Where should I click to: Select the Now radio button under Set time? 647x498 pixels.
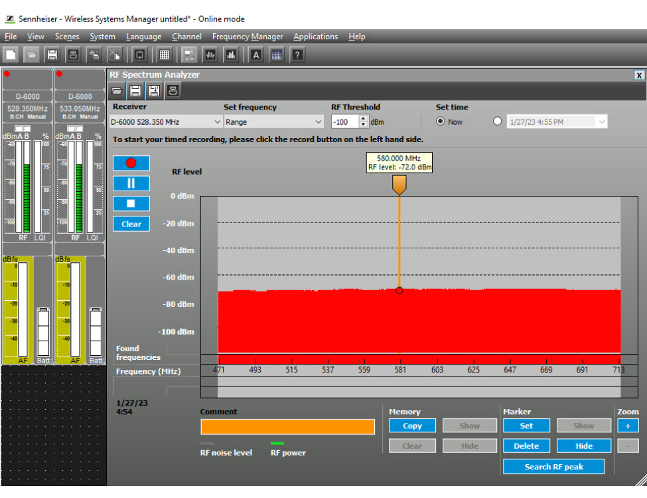click(440, 122)
